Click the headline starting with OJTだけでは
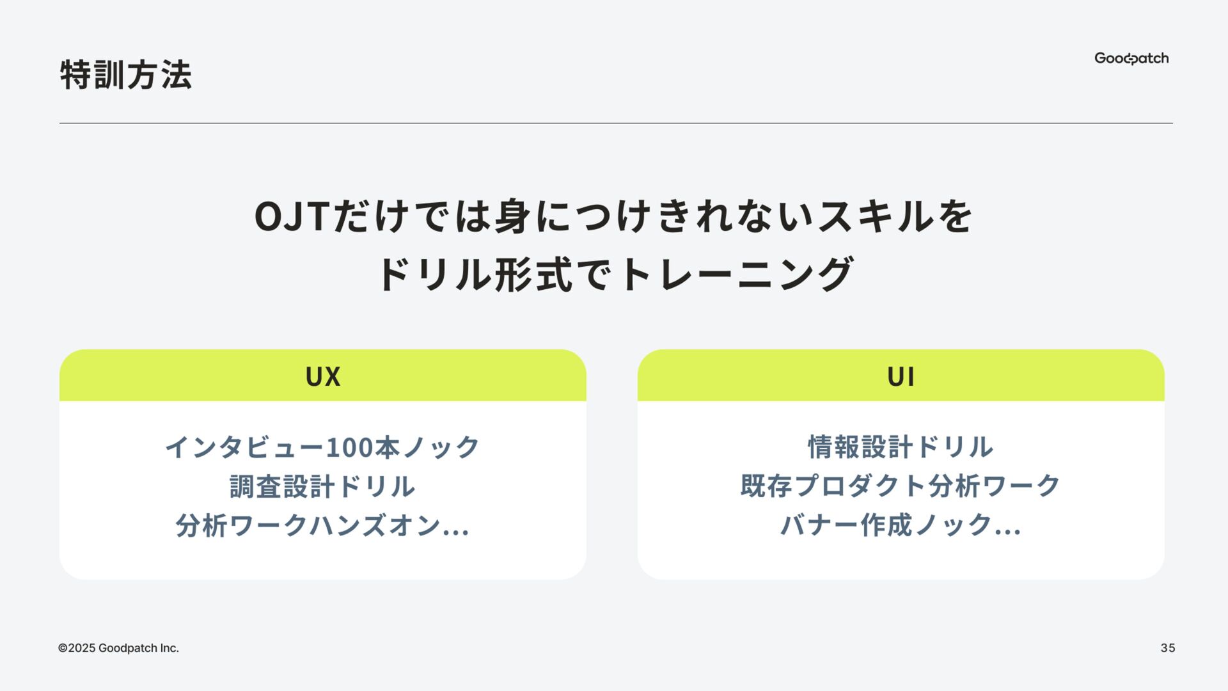This screenshot has width=1228, height=691. (x=614, y=216)
